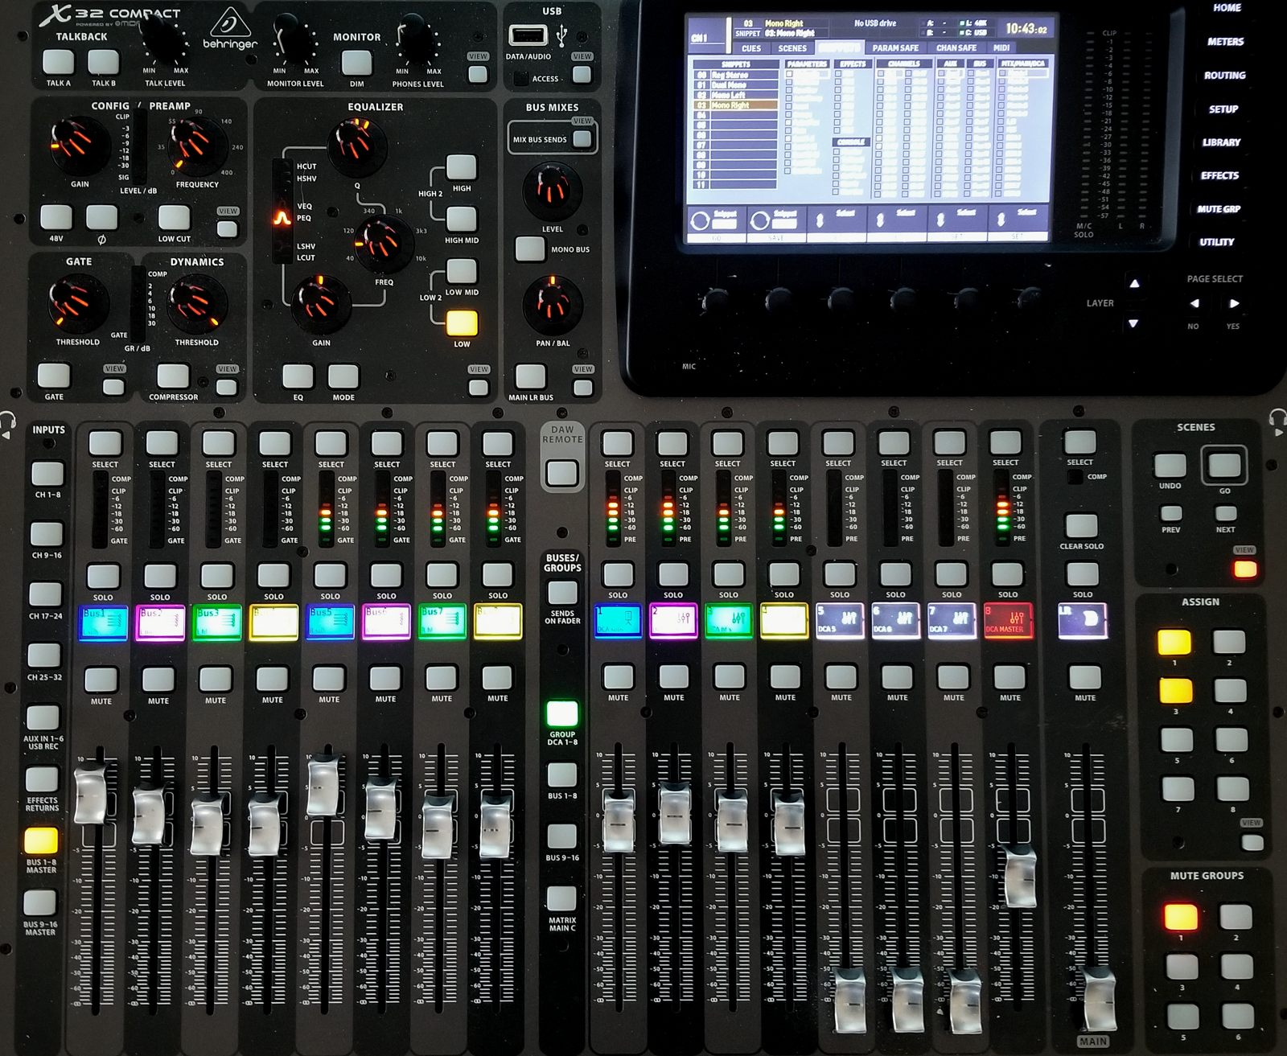The width and height of the screenshot is (1287, 1056).
Task: Toggle the SENDS ON FADER button
Action: [x=562, y=592]
